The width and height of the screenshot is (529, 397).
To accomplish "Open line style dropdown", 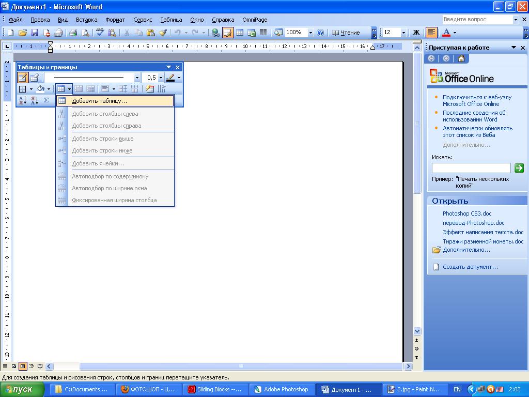I will point(136,78).
